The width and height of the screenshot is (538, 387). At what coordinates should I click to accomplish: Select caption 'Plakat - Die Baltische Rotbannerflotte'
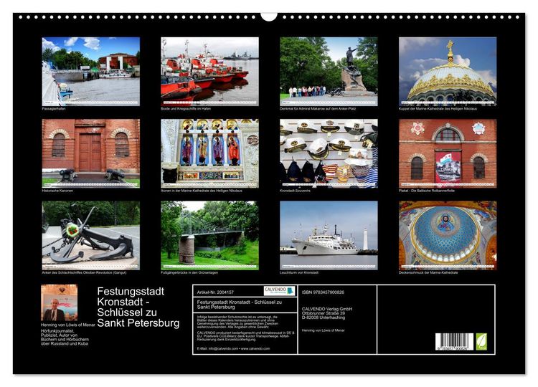[x=427, y=191]
